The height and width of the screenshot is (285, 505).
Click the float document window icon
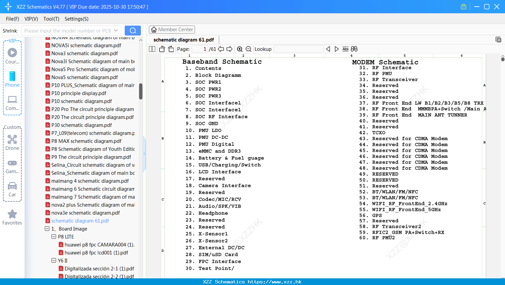click(x=498, y=40)
